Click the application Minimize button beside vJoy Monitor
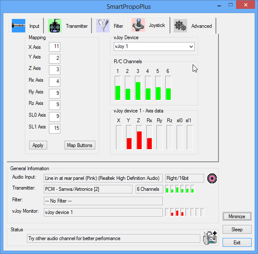 pyautogui.click(x=237, y=217)
